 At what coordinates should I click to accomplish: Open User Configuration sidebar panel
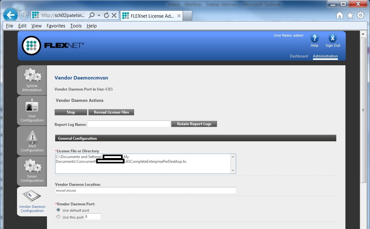(32, 110)
